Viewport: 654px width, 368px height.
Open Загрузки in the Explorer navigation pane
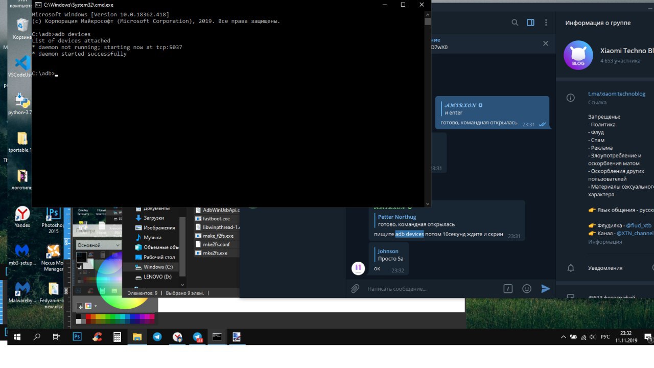click(x=154, y=218)
